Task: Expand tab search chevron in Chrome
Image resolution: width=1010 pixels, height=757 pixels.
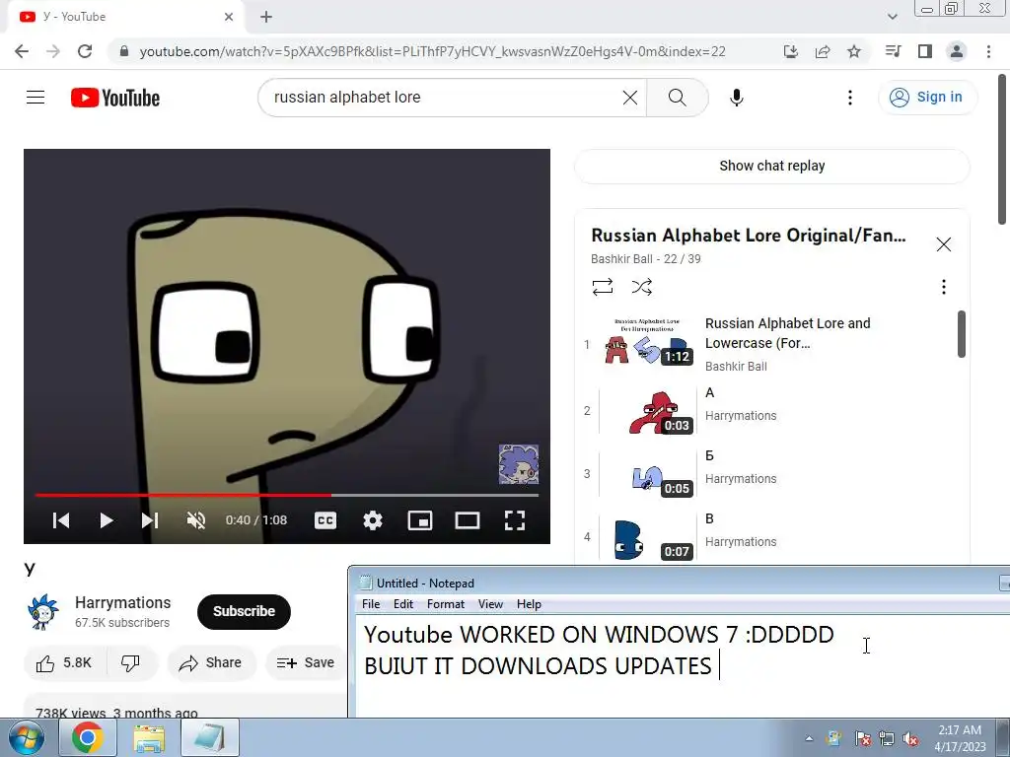Action: 892,17
